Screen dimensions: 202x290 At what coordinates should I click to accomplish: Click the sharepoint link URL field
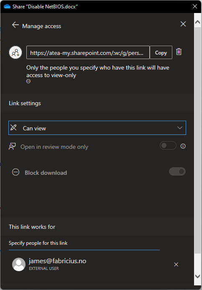point(88,52)
